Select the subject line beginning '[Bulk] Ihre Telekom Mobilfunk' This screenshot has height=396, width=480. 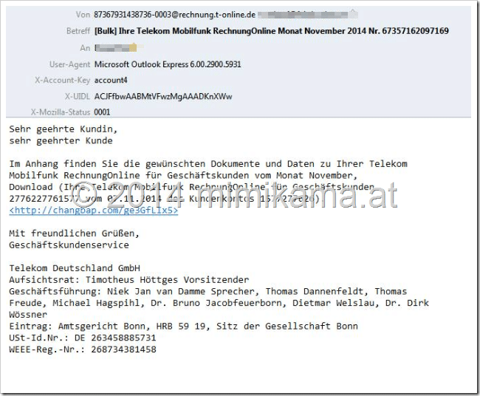tap(272, 31)
